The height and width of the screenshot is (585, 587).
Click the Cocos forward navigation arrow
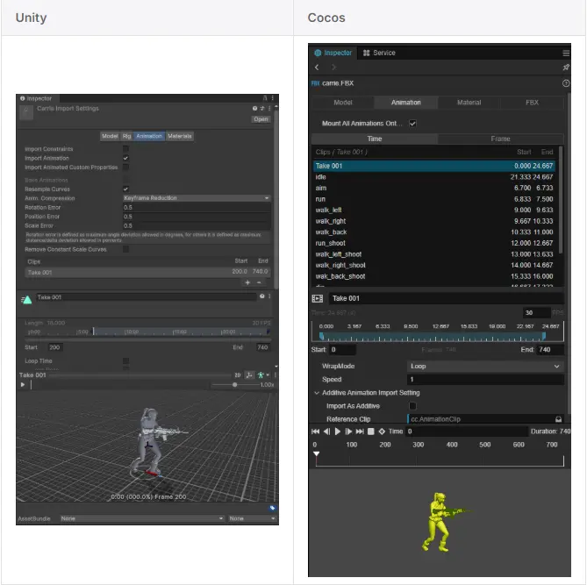[x=333, y=68]
